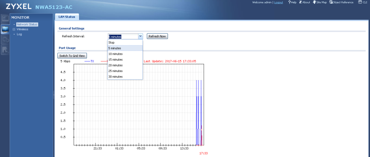Switch to the LAN Status tab
Viewport: 370px width, 157px height.
67,17
